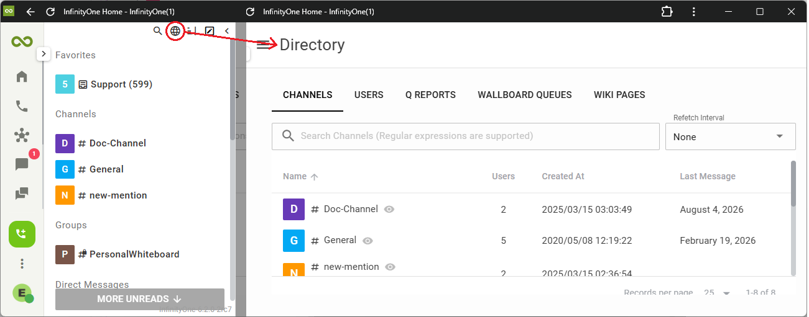Click the Groups section heading

coord(71,225)
